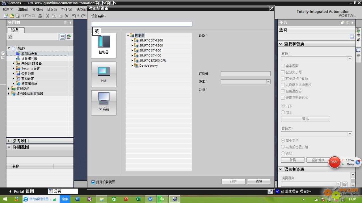Image resolution: width=362 pixels, height=203 pixels.
Task: Open the 插入(I) menu
Action: [x=52, y=10]
